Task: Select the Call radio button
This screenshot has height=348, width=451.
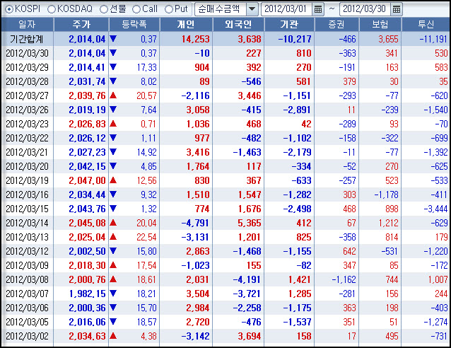Action: click(136, 9)
